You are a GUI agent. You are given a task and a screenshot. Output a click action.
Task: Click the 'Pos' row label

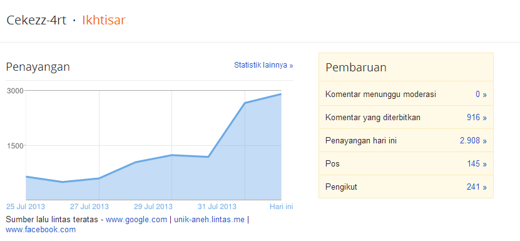[332, 164]
